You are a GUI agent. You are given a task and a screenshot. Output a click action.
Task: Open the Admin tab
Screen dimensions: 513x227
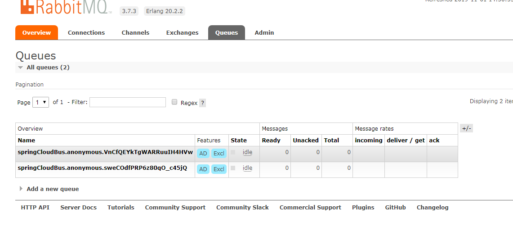(264, 33)
